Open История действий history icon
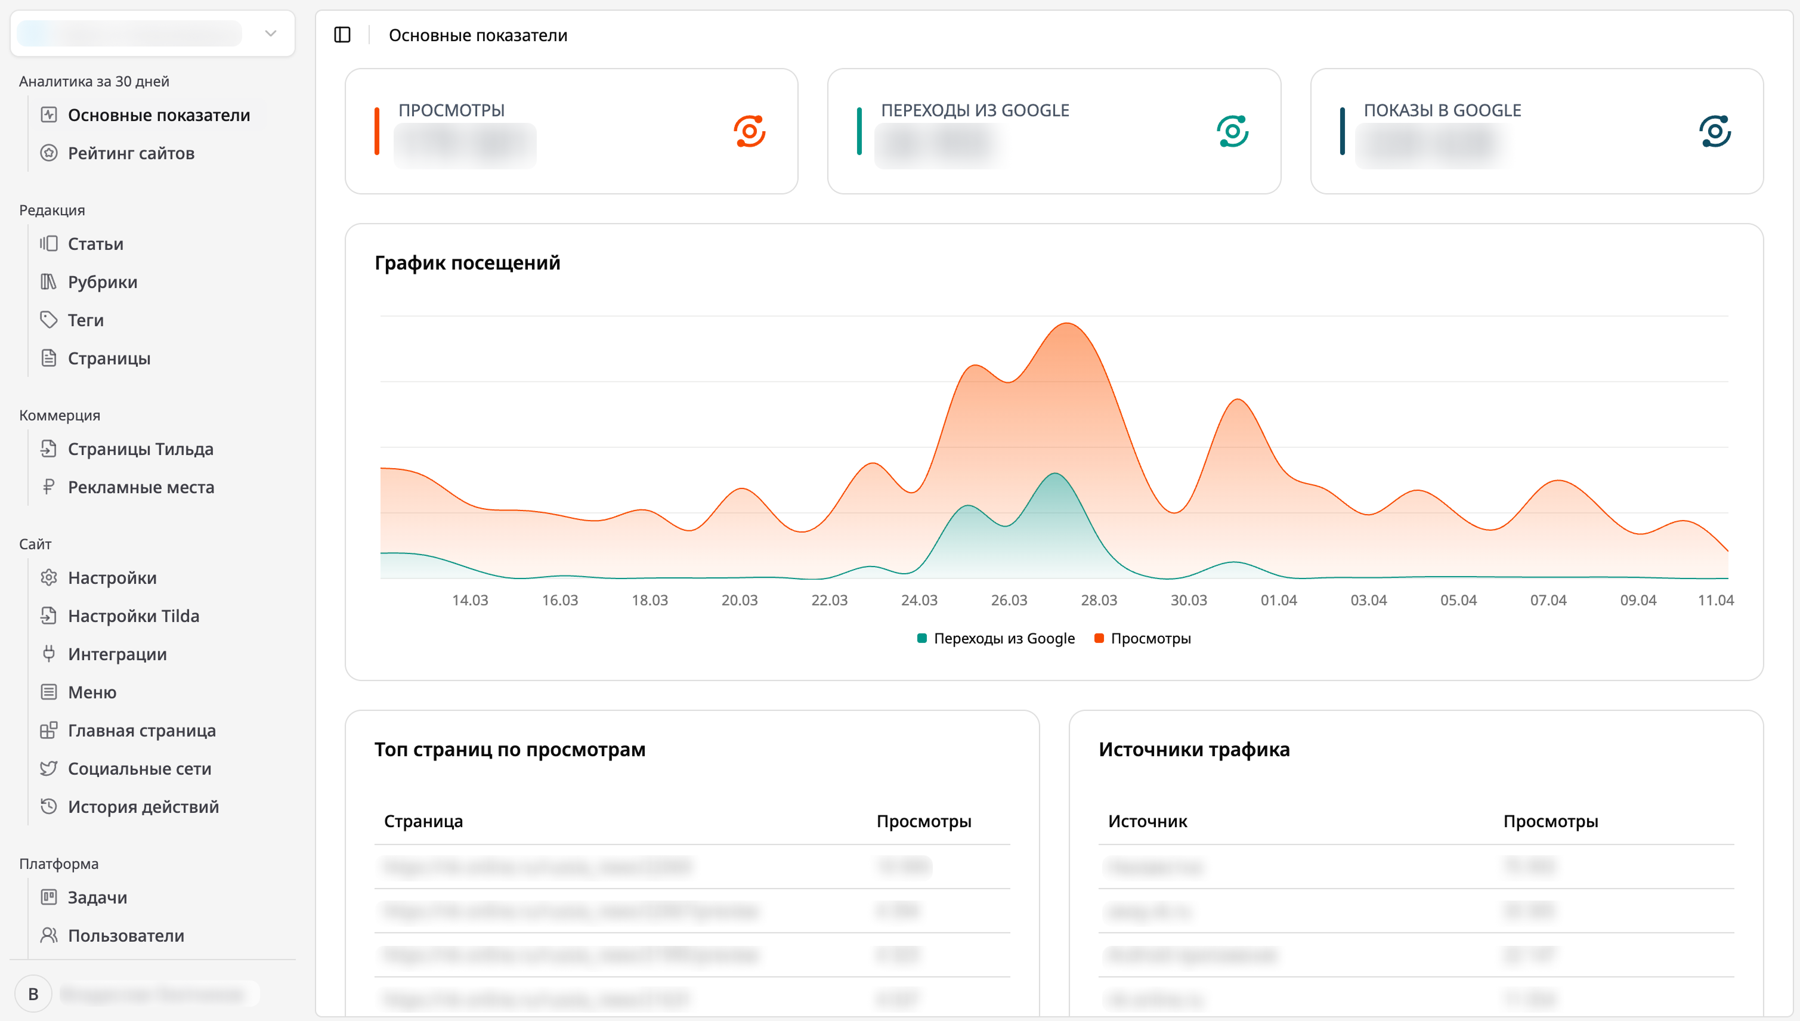This screenshot has height=1021, width=1800. 49,806
